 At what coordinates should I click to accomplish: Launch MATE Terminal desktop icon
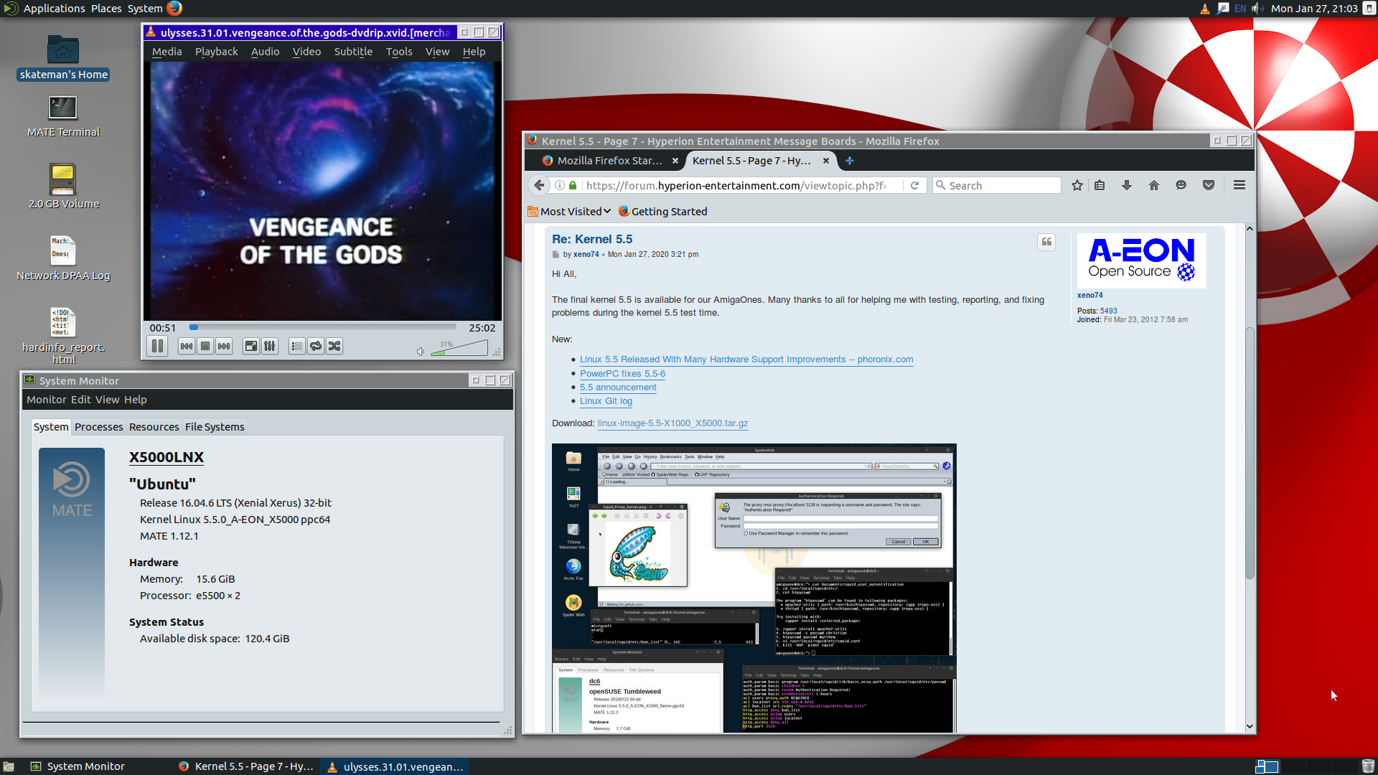point(63,116)
